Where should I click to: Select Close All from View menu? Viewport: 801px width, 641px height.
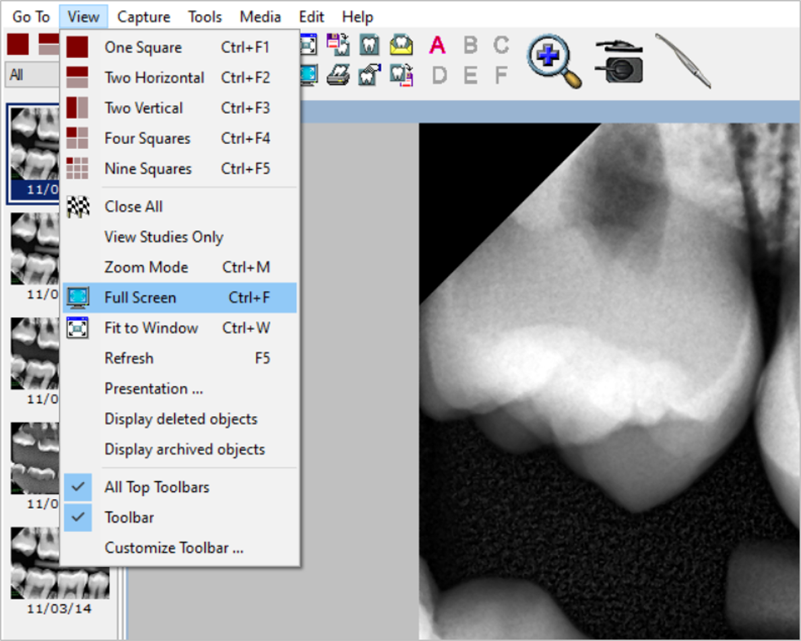(180, 206)
